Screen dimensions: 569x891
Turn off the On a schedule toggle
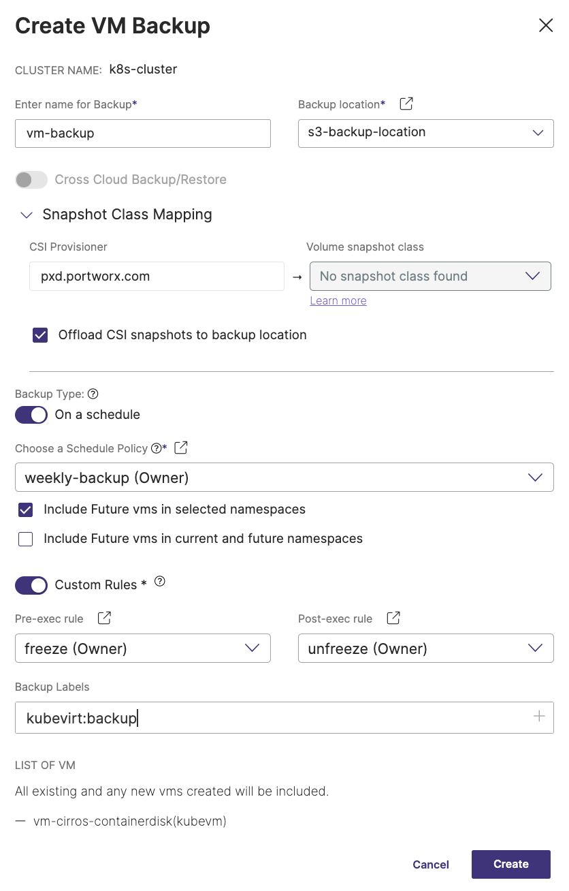pyautogui.click(x=31, y=415)
